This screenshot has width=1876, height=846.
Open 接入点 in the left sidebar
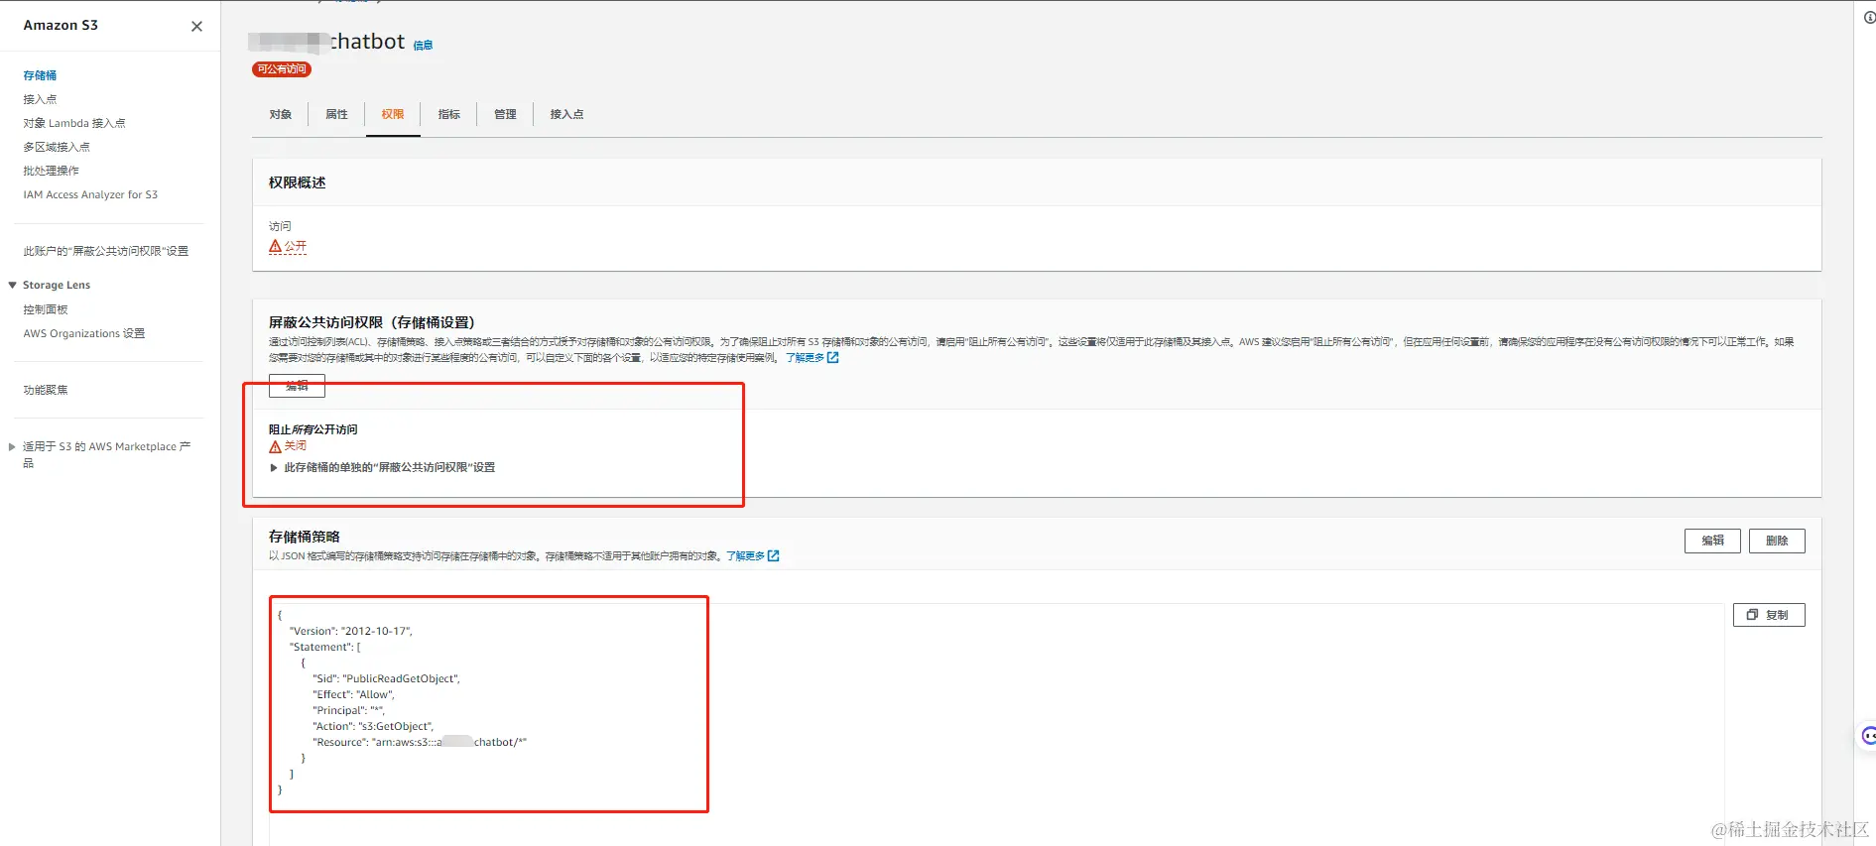click(40, 99)
